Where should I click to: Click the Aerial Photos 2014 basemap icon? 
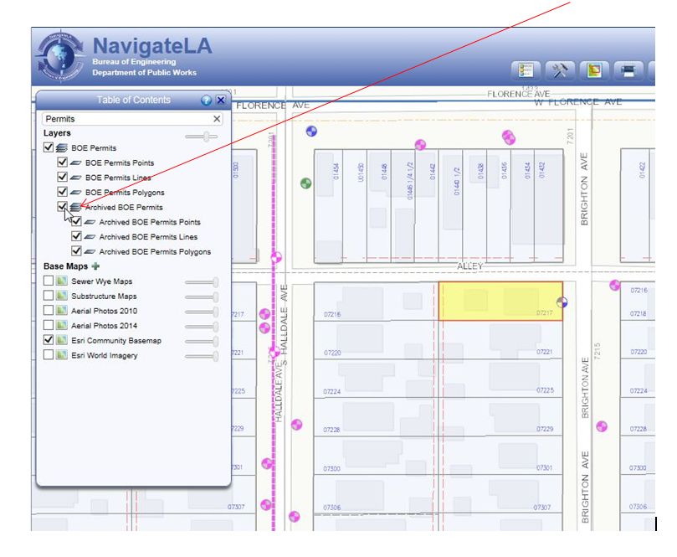[x=62, y=325]
